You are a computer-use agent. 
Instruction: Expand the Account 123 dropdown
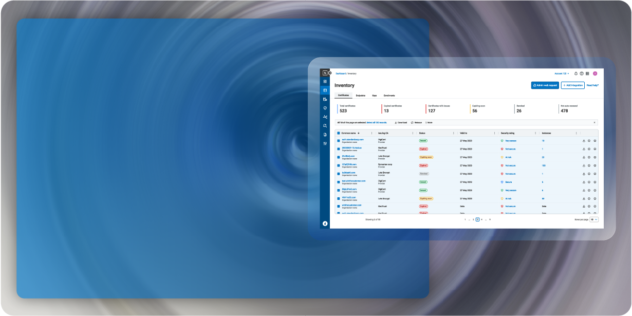pos(562,73)
